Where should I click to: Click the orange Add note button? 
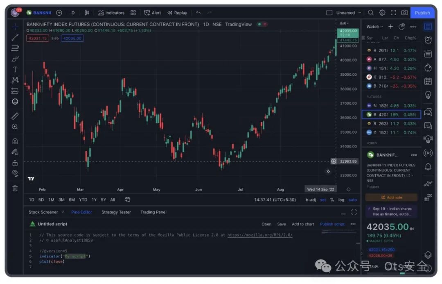pyautogui.click(x=391, y=198)
